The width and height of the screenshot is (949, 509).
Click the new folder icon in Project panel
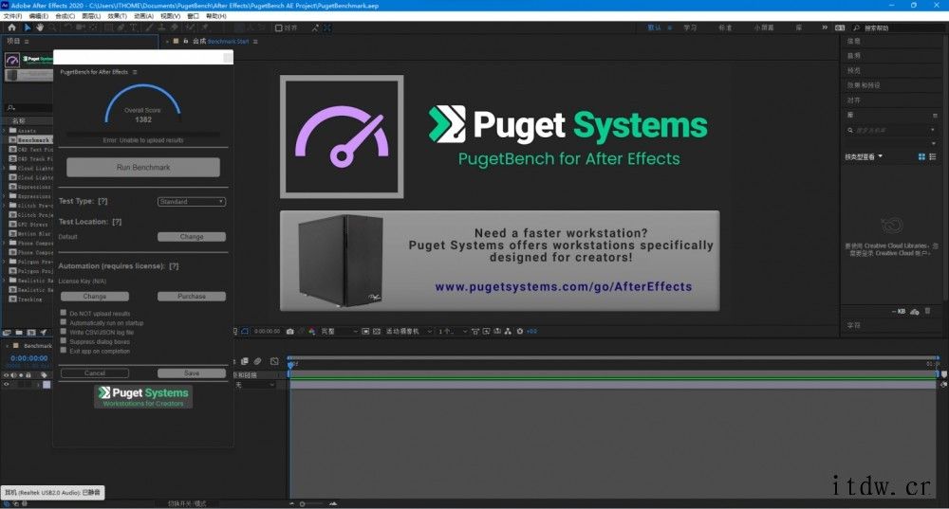pyautogui.click(x=19, y=333)
